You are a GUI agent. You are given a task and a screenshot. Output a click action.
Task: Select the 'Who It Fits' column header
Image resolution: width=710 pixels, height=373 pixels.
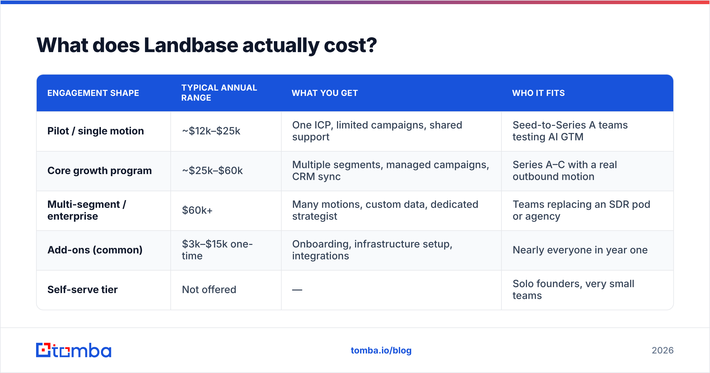(x=538, y=93)
